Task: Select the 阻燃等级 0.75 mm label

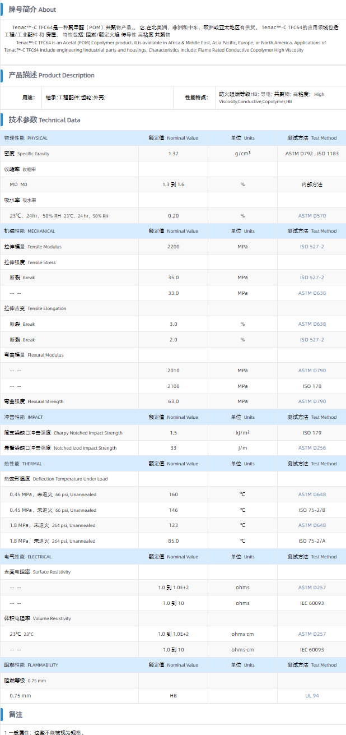Action: coord(25,681)
